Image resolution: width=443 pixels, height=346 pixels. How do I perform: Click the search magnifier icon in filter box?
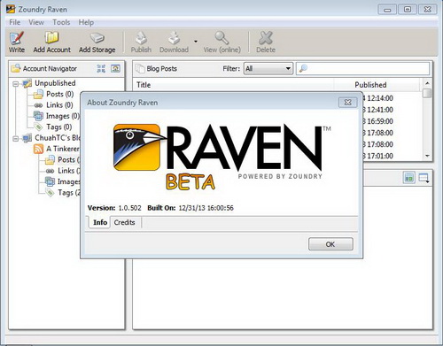[303, 68]
